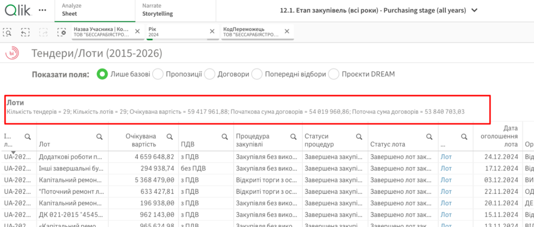Open the three-dots navigation menu
The height and width of the screenshot is (227, 534).
click(x=43, y=10)
